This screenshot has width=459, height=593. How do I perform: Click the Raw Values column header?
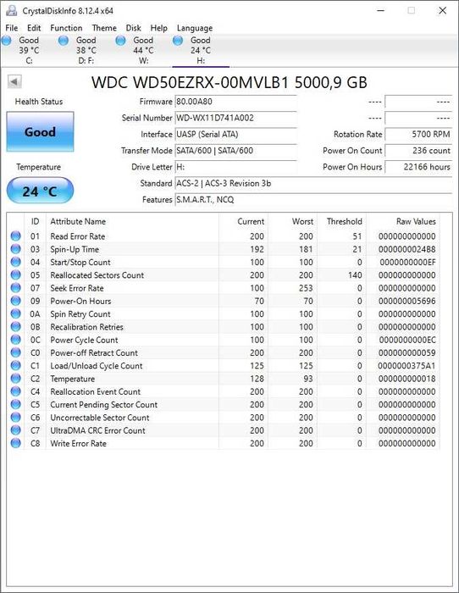403,221
